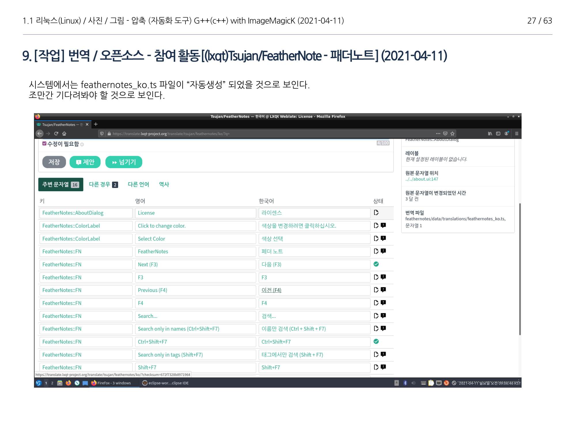576x432 pixels.
Task: Open Firefox hamburger menu
Action: click(x=516, y=134)
